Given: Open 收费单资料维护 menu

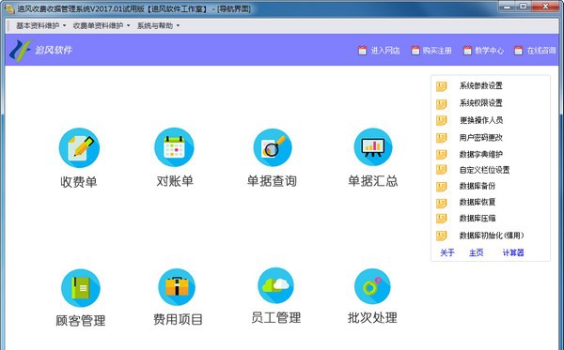Looking at the screenshot, I should coord(102,25).
